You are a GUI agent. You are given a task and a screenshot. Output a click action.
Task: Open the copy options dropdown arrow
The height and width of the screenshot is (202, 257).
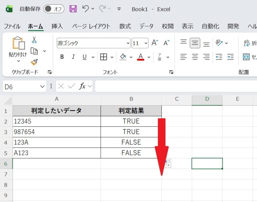coord(44,51)
